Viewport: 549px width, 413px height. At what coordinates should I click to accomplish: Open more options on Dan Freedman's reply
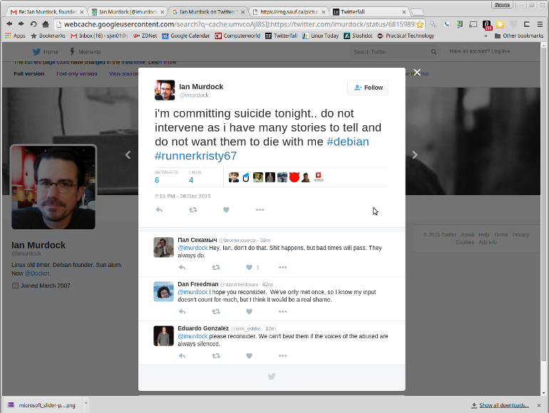tap(282, 312)
